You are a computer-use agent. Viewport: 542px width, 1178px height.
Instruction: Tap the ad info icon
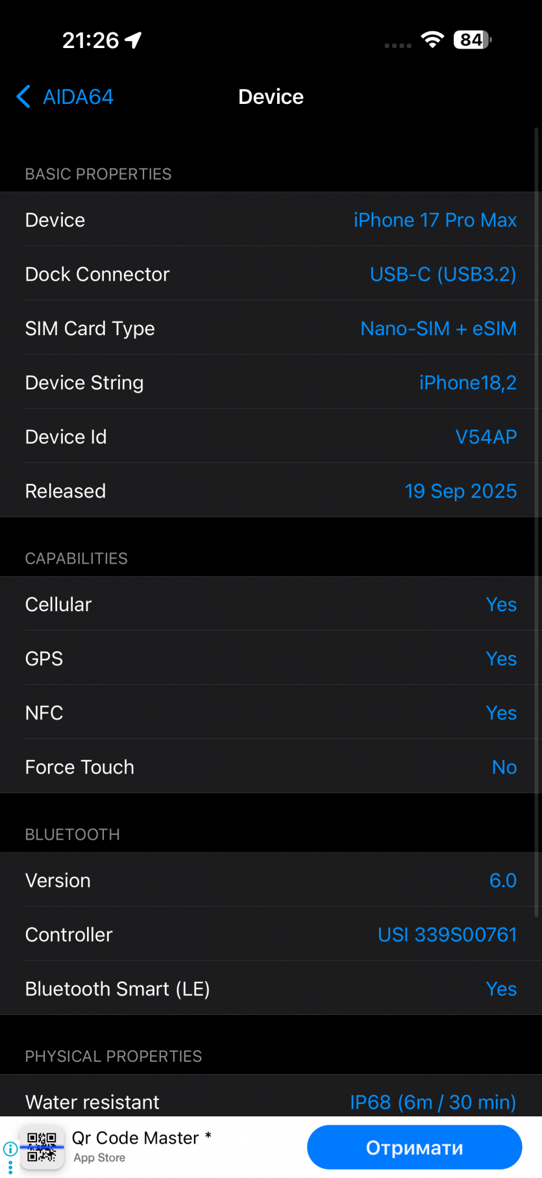pyautogui.click(x=10, y=1149)
